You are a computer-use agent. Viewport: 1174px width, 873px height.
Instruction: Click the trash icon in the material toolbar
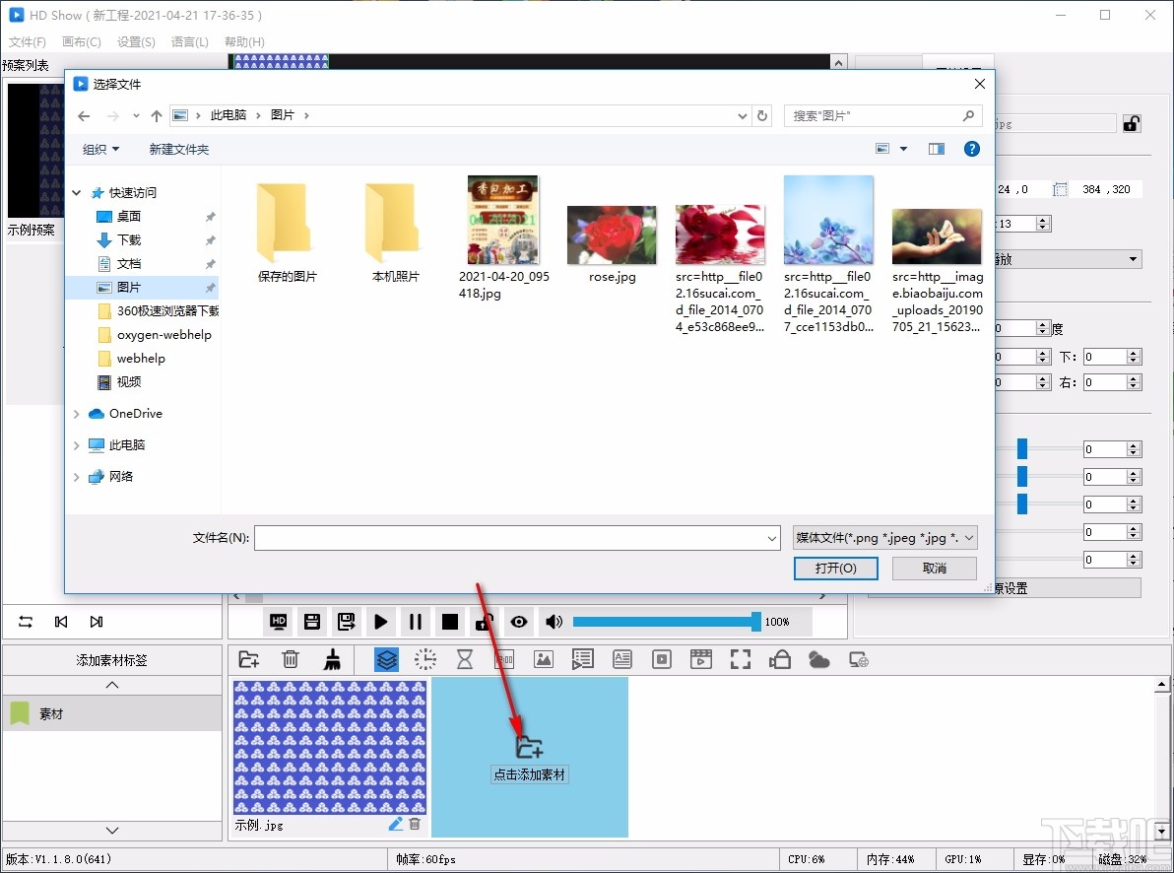pos(291,659)
